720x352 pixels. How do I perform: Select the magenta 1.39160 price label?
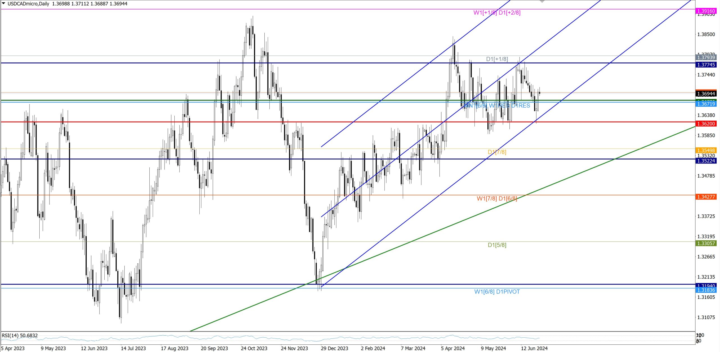[x=706, y=11]
